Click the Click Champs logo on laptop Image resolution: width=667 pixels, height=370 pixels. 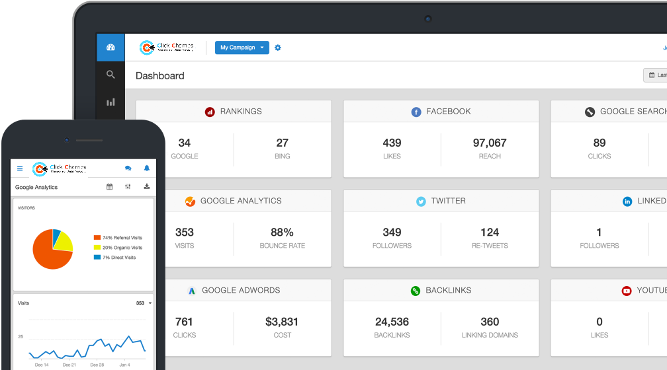[167, 47]
